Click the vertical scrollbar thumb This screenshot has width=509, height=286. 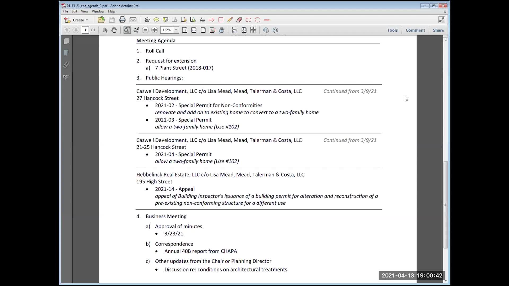pos(445,204)
